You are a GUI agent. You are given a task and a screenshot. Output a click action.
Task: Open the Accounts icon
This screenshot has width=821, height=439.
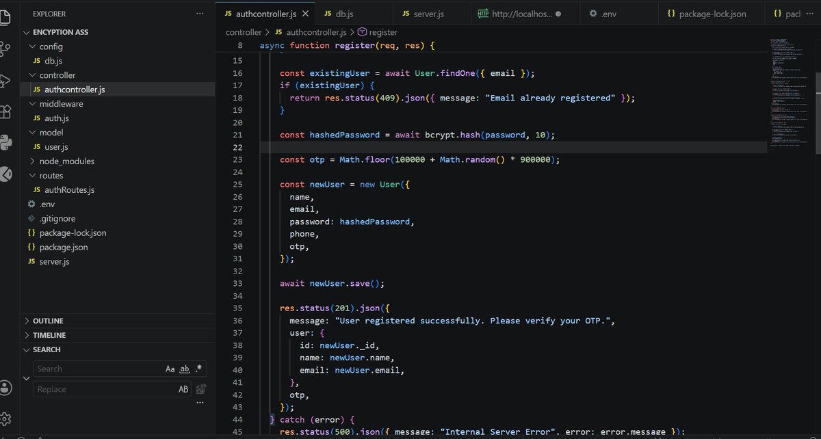pos(5,388)
